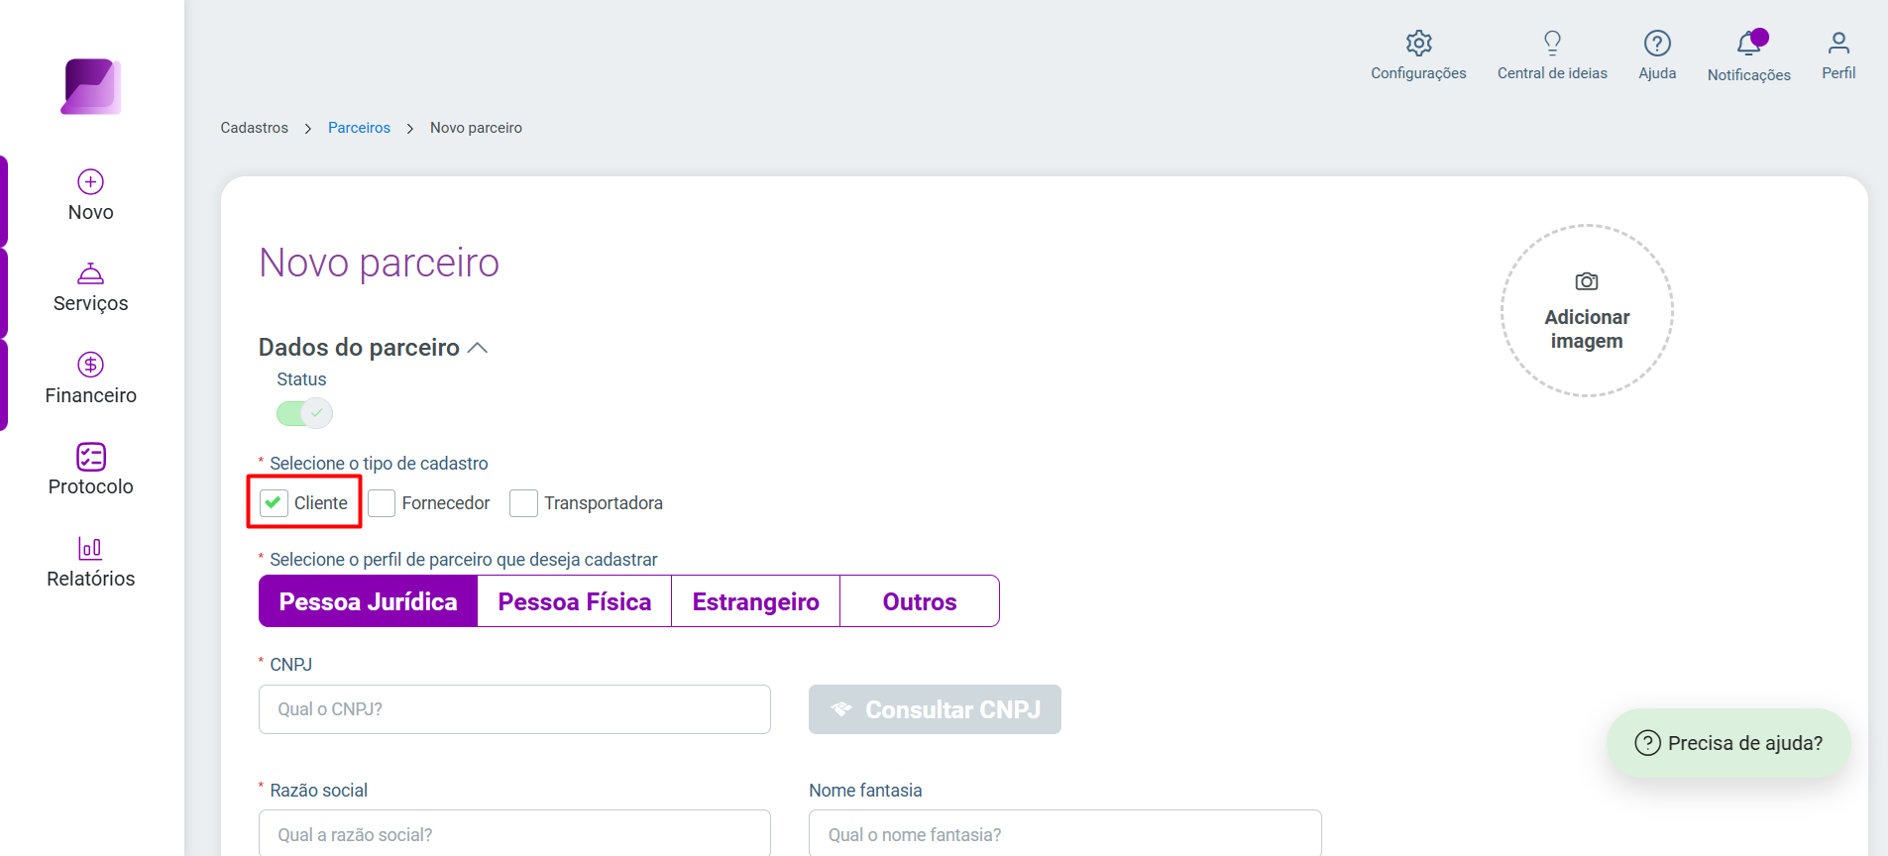Select the Estrangeiro tab

coord(756,601)
